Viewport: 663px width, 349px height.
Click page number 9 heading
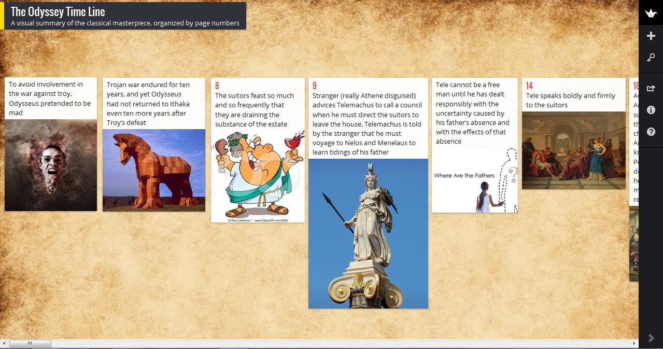(x=315, y=86)
